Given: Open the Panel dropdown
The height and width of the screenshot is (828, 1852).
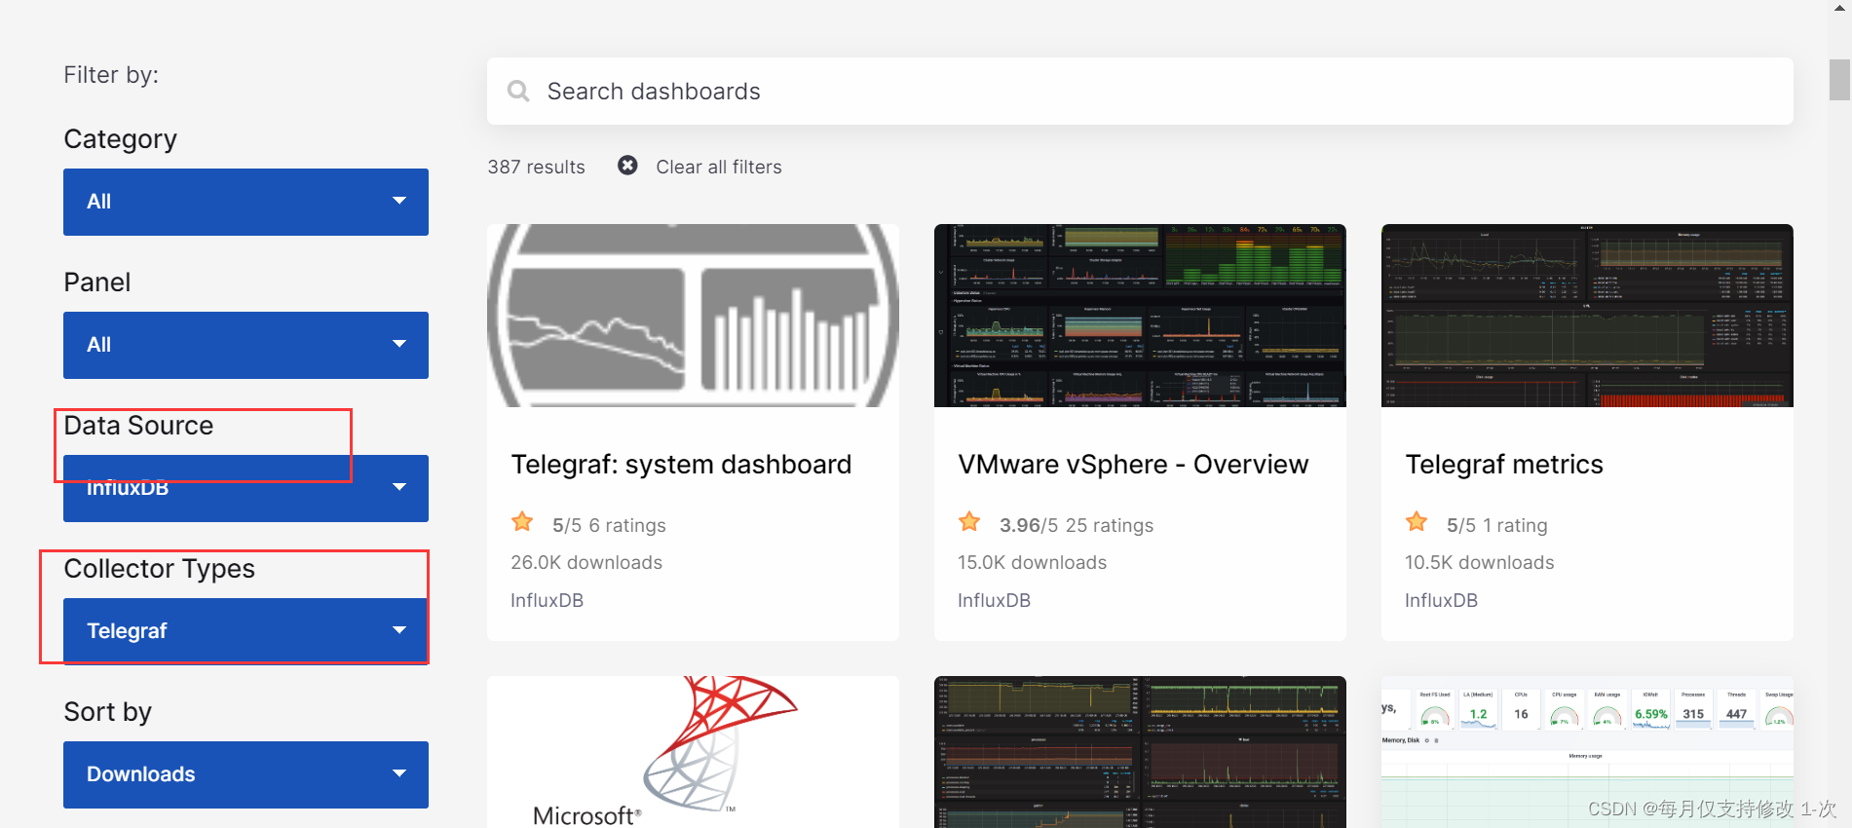Looking at the screenshot, I should tap(246, 345).
